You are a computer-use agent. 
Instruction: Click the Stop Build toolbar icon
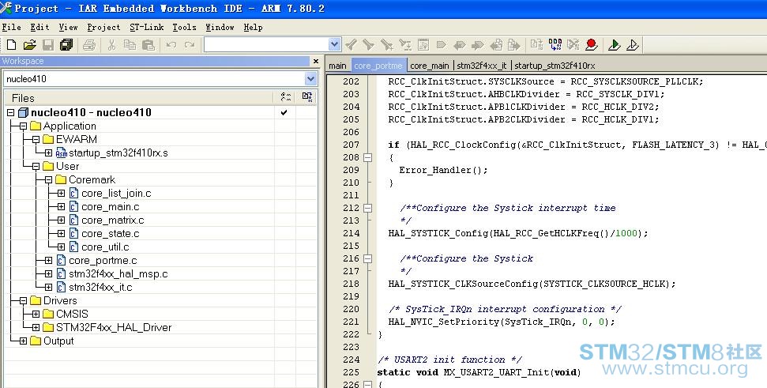573,45
